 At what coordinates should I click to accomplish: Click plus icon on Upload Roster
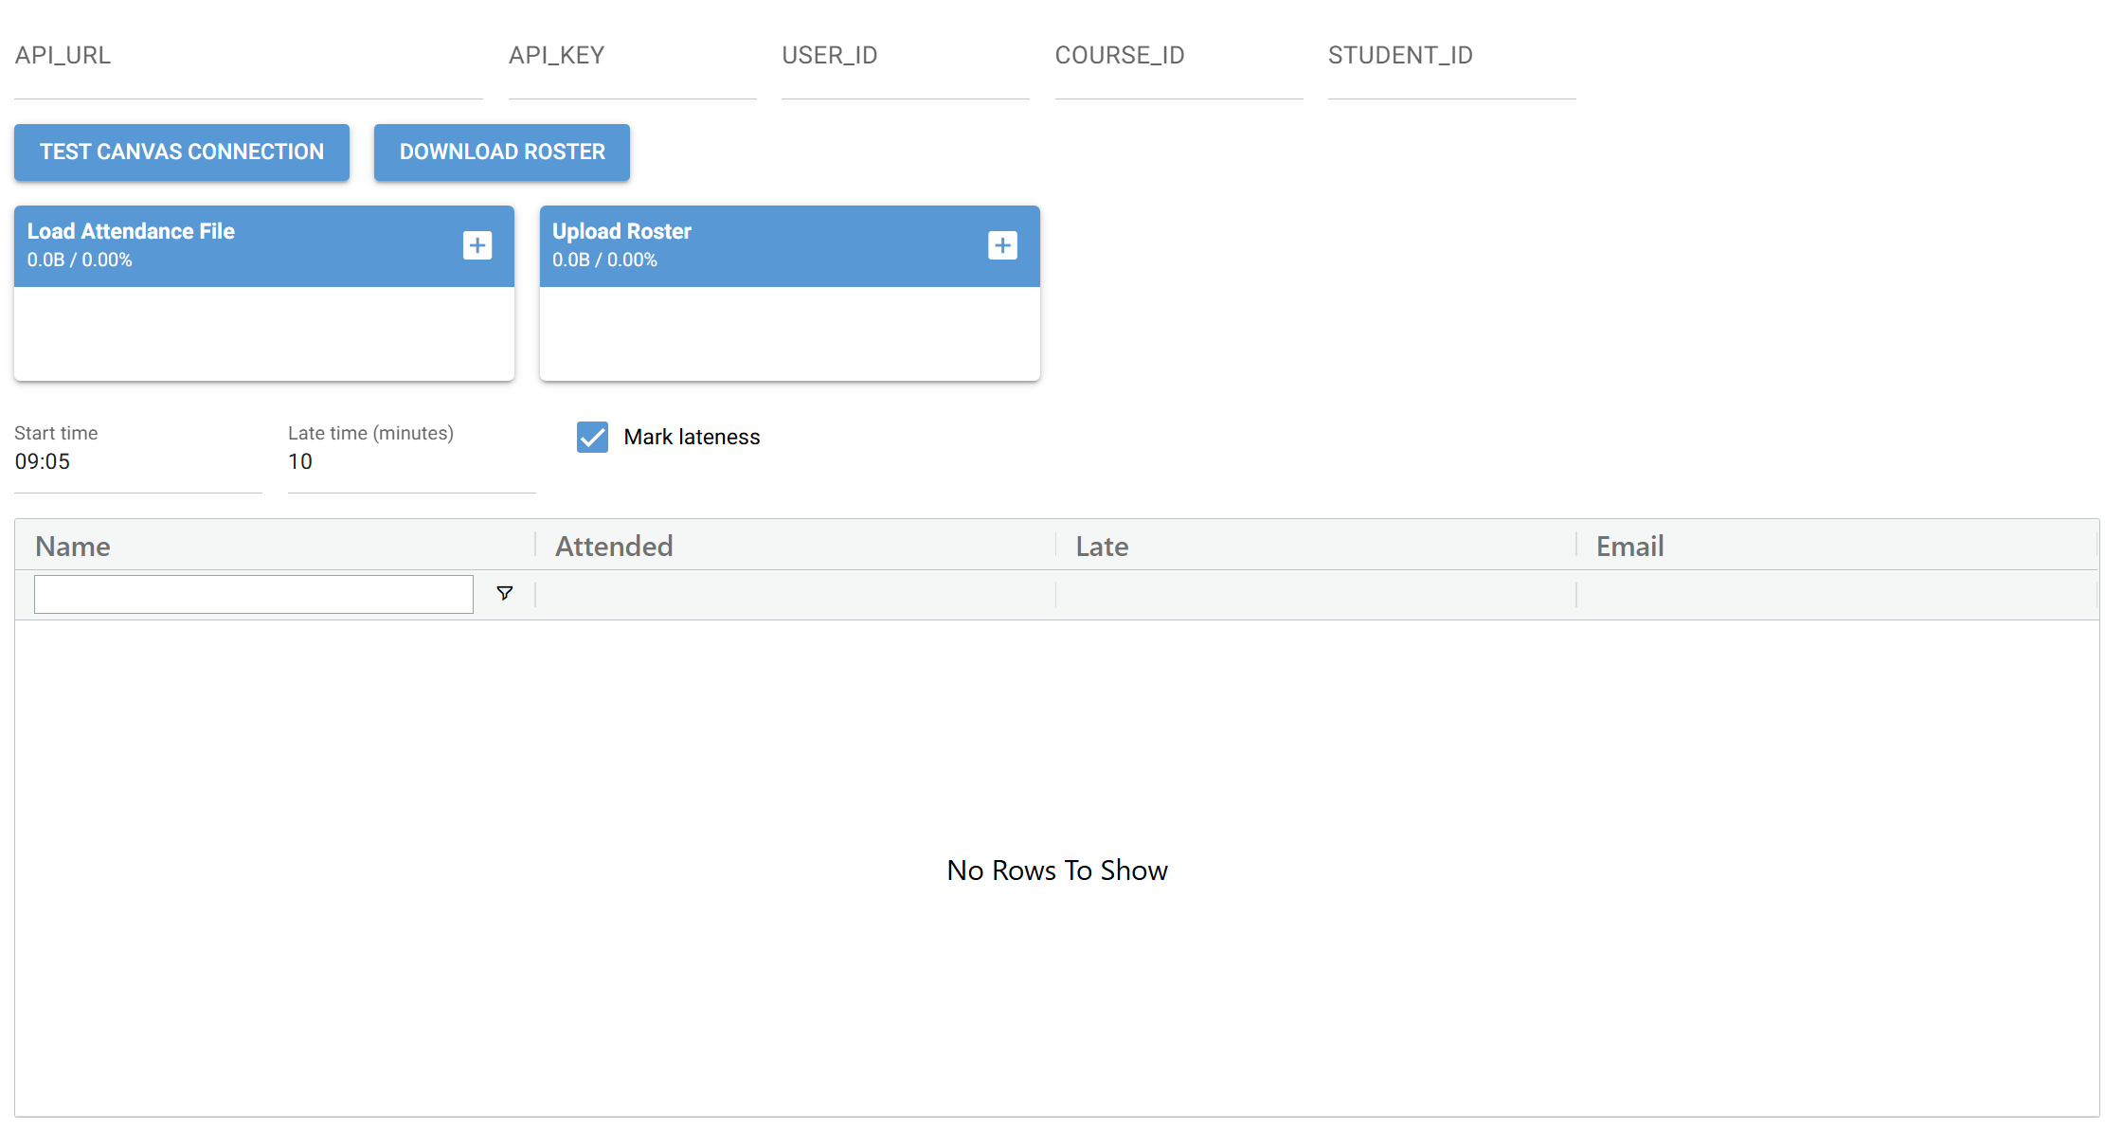pyautogui.click(x=1002, y=245)
